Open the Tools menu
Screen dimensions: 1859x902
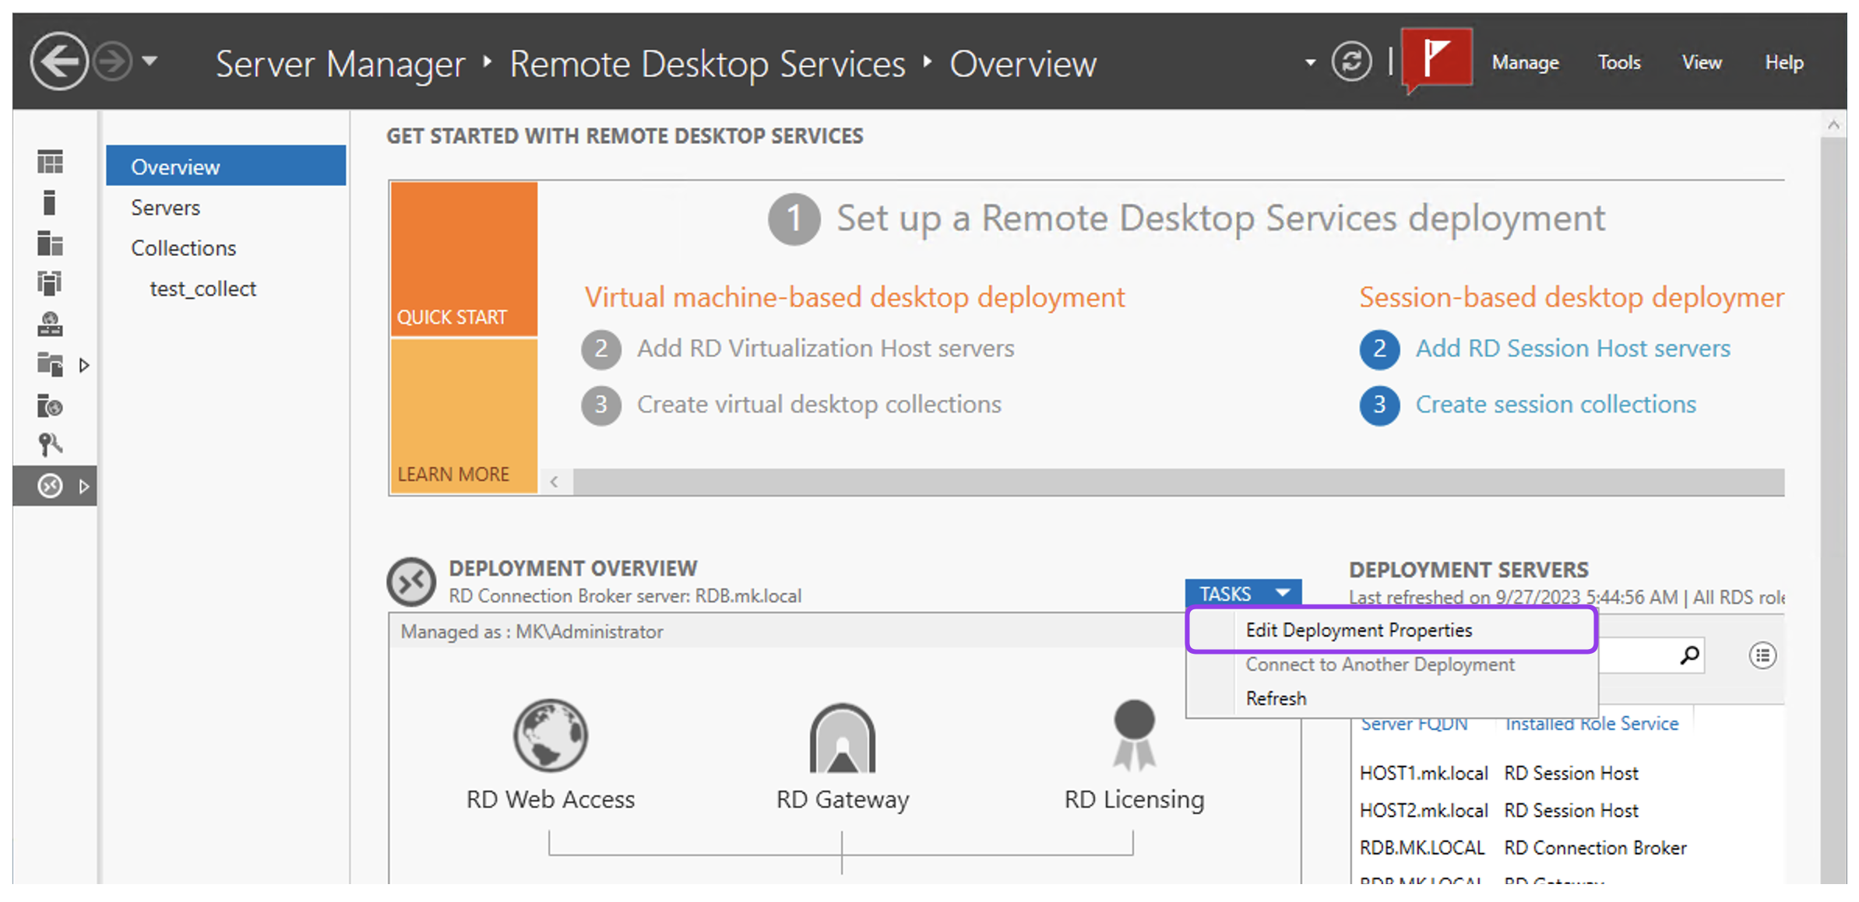click(x=1619, y=62)
